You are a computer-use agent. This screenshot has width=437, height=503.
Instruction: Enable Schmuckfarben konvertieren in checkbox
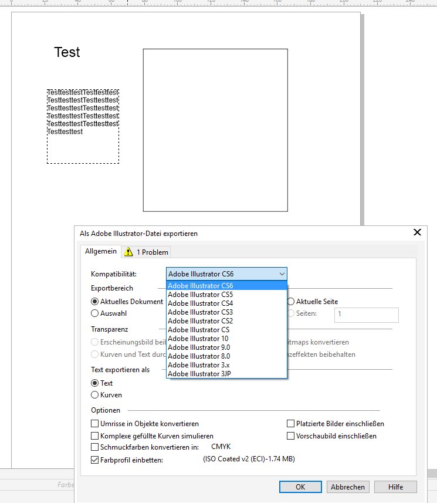pos(94,447)
